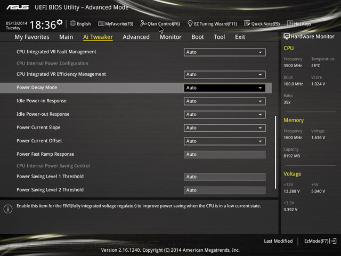This screenshot has width=341, height=256.
Task: Click the Hardware Monitor display icon
Action: click(x=287, y=36)
